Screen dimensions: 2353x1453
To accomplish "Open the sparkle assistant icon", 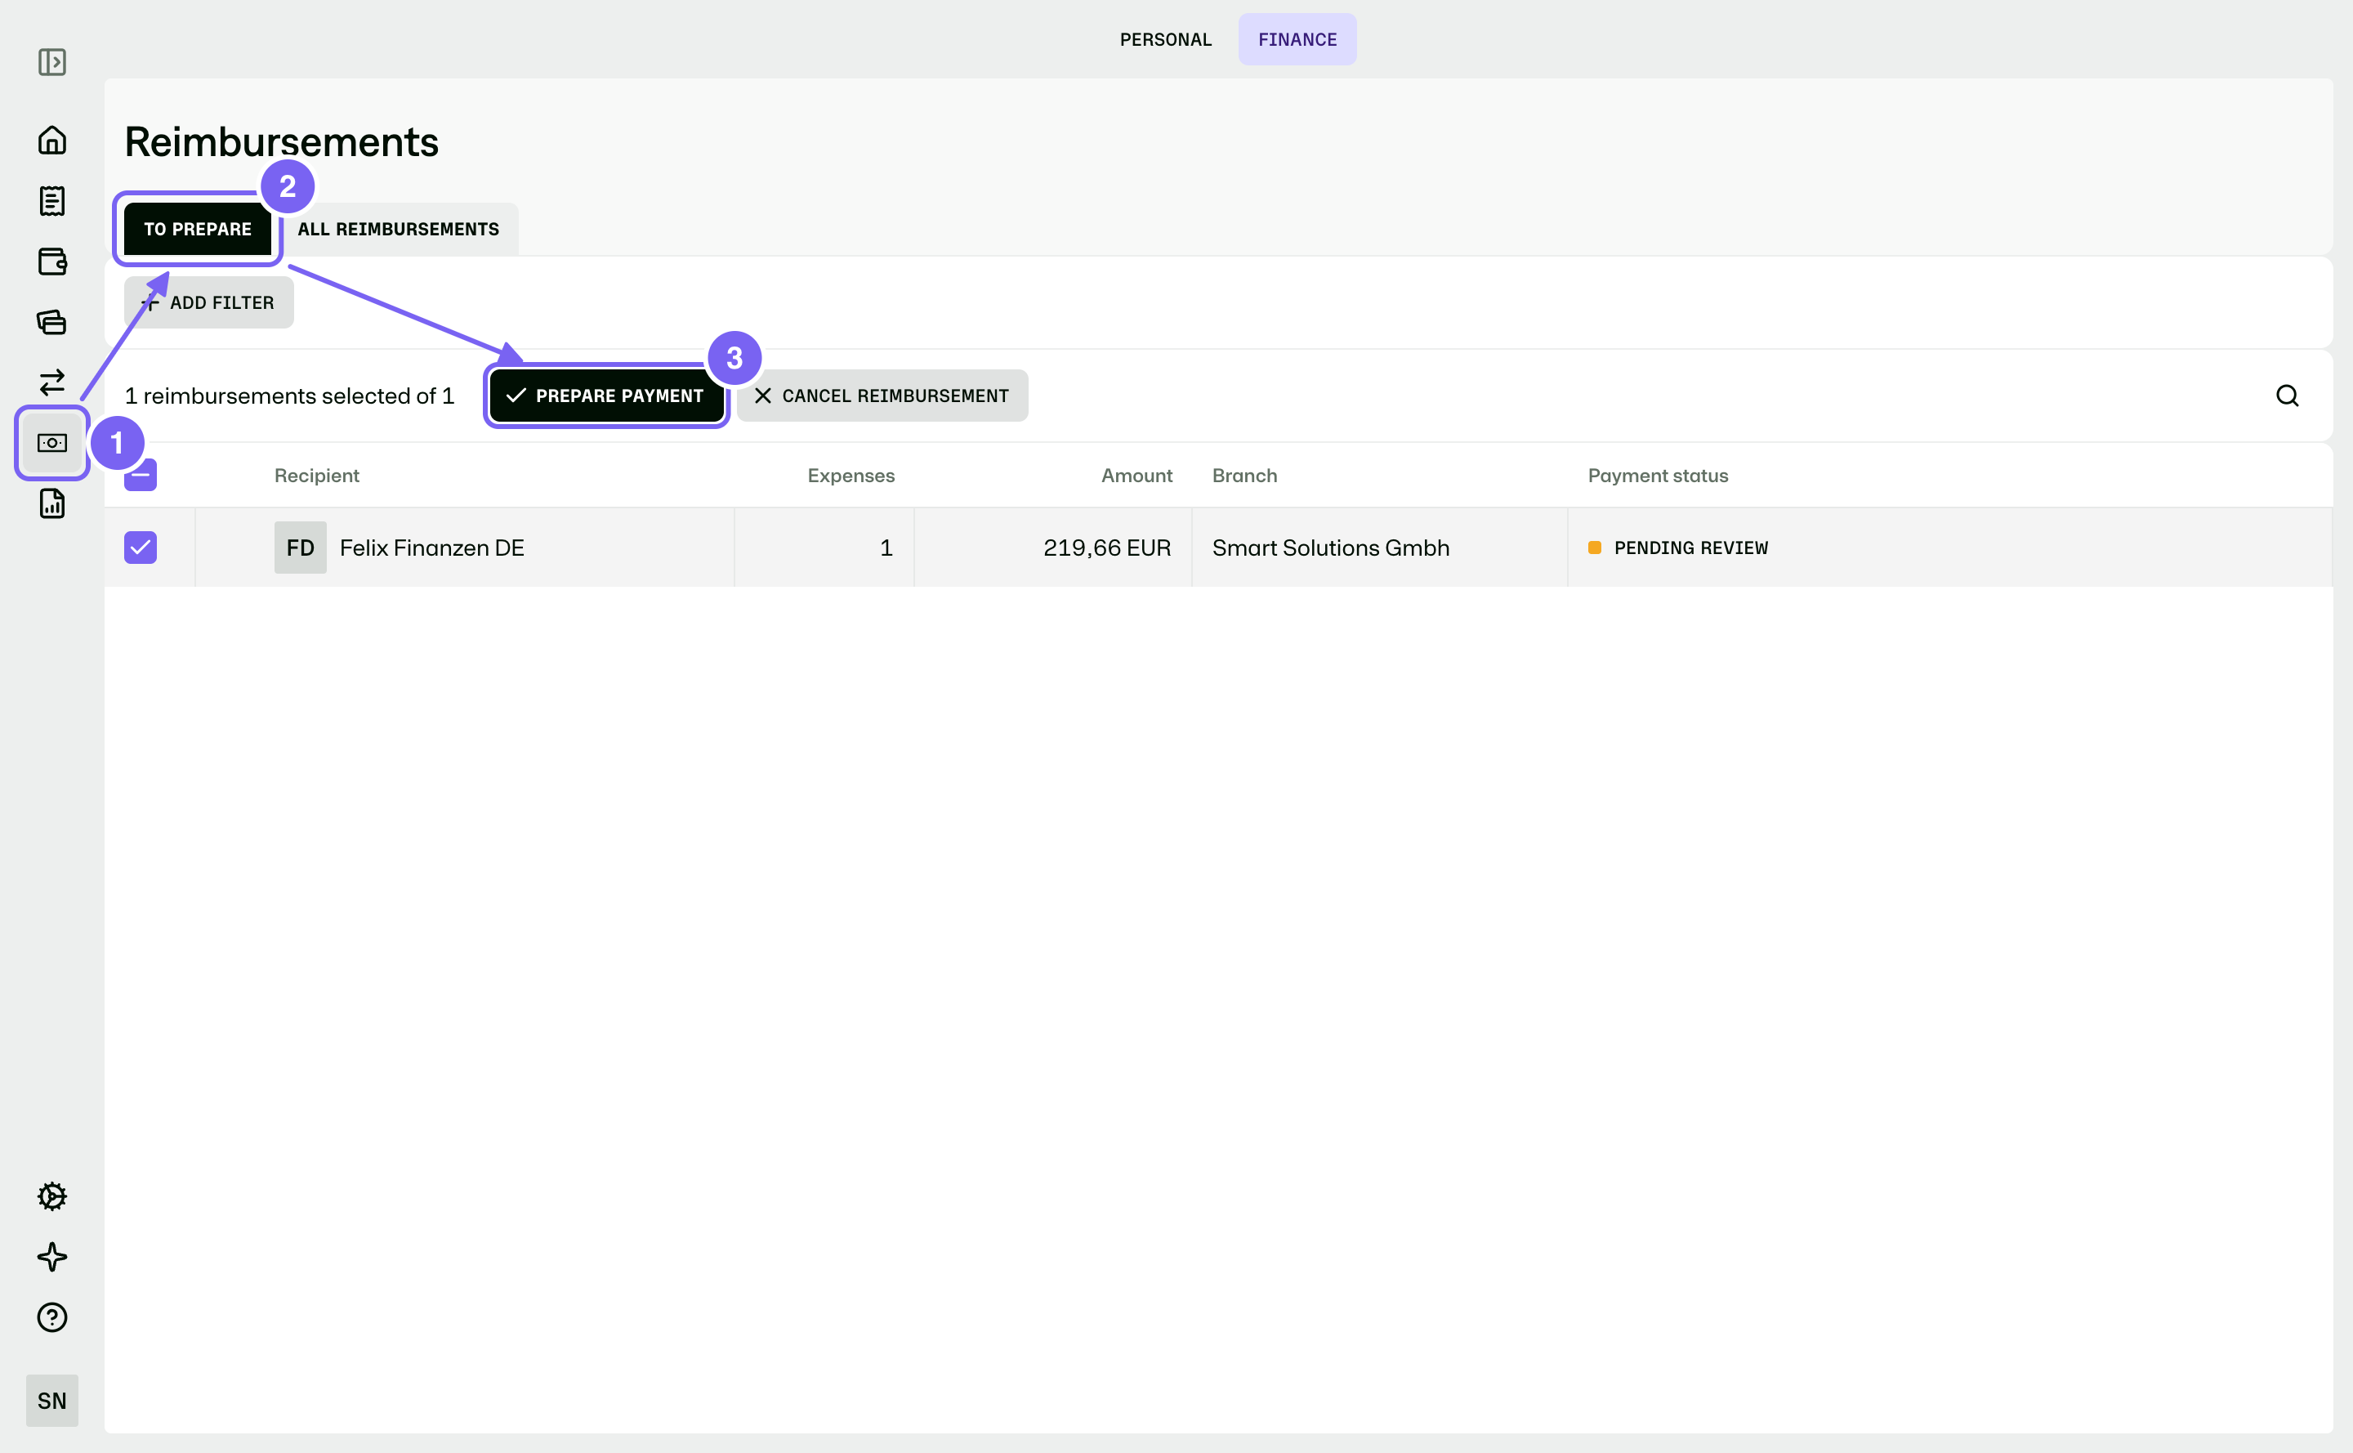I will point(52,1257).
